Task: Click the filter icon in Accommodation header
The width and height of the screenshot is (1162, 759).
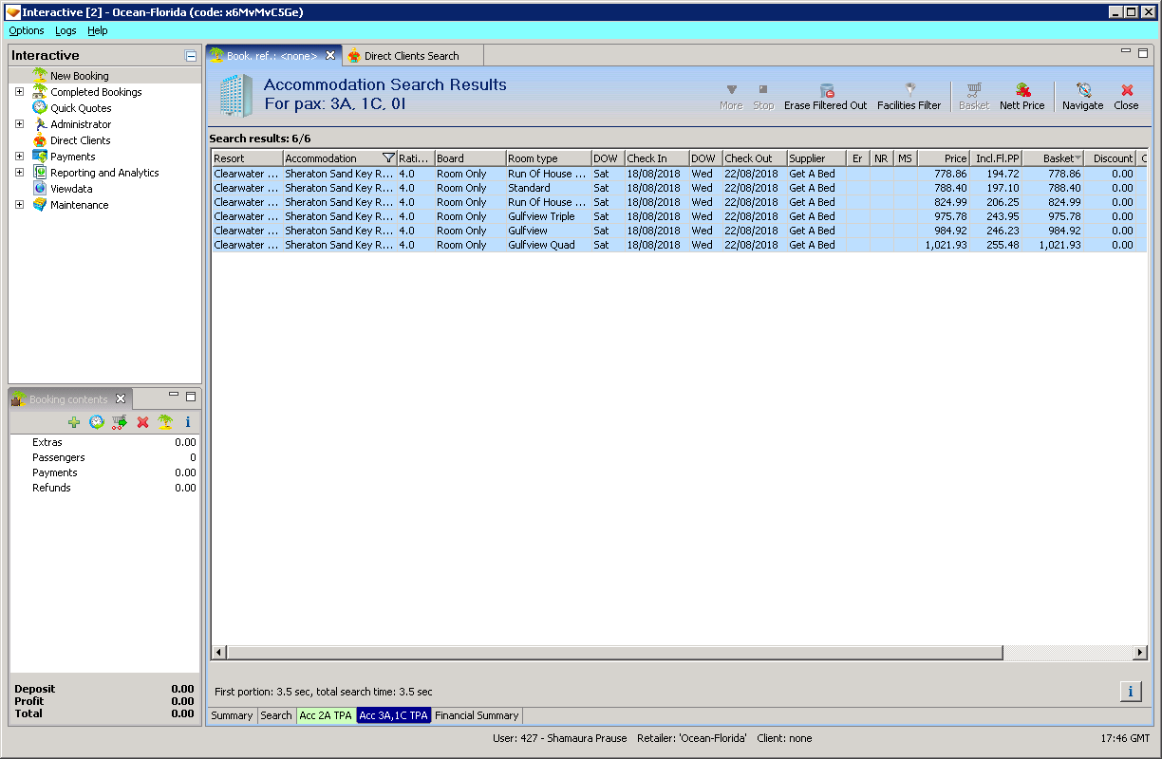Action: (x=388, y=157)
